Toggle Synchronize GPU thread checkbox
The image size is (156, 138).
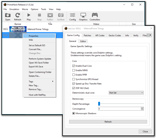click(73, 79)
